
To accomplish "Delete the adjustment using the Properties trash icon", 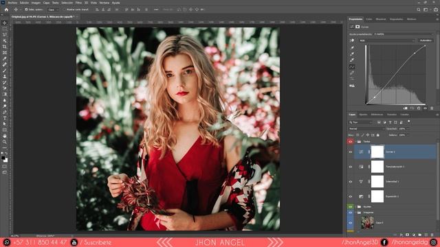I will pyautogui.click(x=432, y=108).
